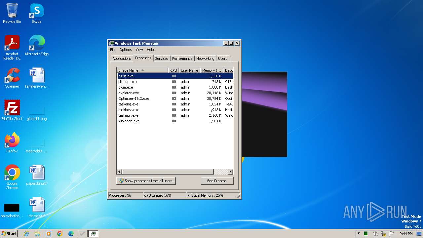Open the Options menu in Task Manager
423x238 pixels.
point(126,50)
